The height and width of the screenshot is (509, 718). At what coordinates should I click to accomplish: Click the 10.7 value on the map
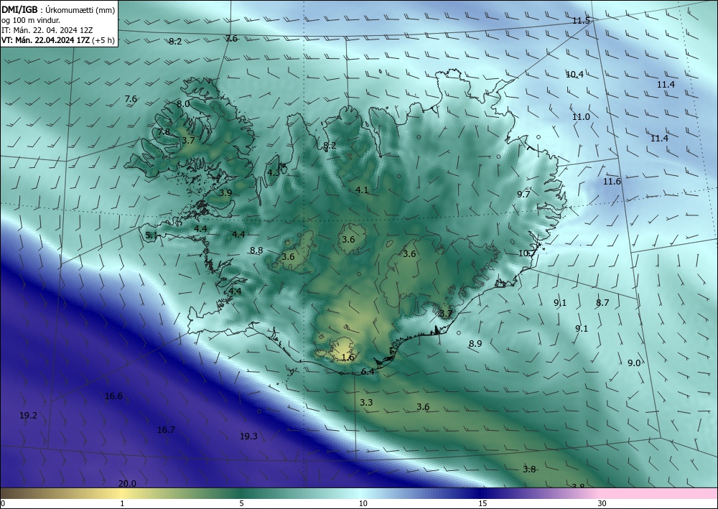(x=527, y=253)
